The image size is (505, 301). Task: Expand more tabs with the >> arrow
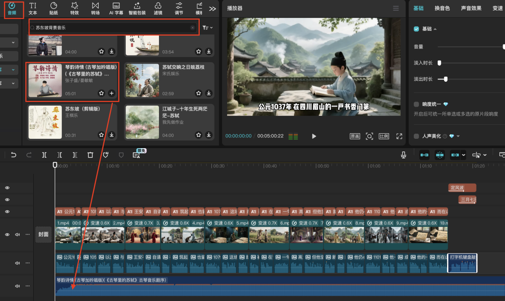212,8
